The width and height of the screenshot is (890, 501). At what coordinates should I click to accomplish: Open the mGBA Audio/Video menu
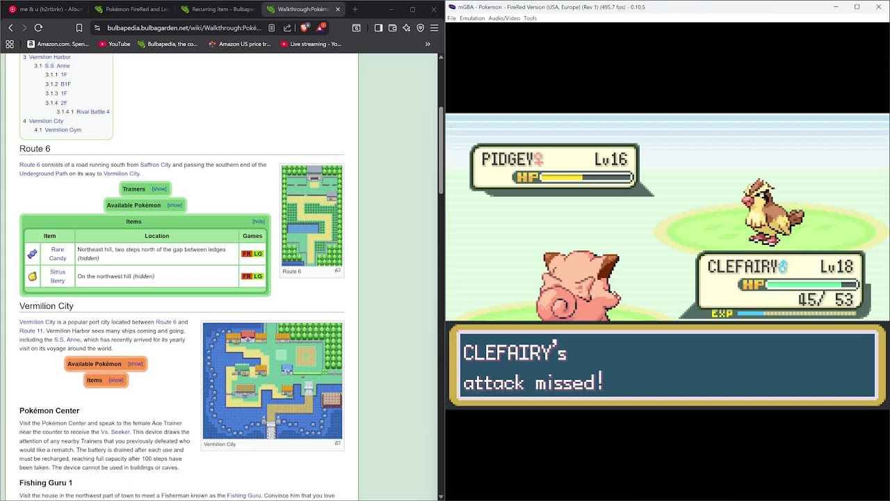(504, 18)
